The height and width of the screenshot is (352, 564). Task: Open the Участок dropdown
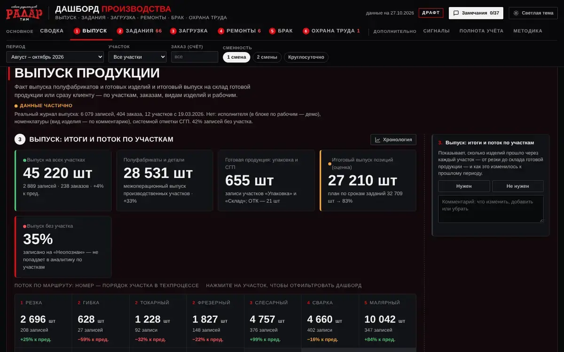[137, 57]
